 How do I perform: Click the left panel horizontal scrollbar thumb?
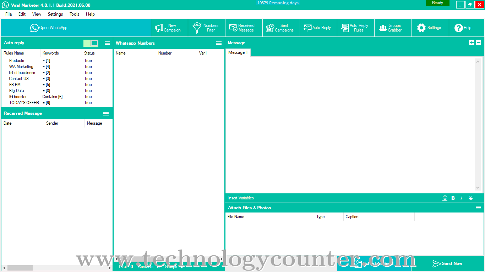20,268
